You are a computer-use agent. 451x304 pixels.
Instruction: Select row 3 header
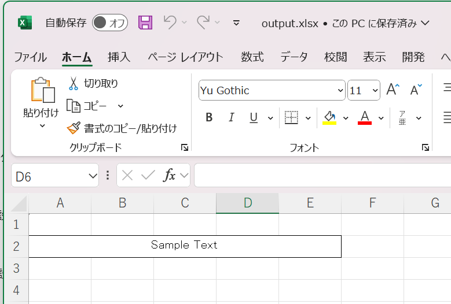coord(16,268)
